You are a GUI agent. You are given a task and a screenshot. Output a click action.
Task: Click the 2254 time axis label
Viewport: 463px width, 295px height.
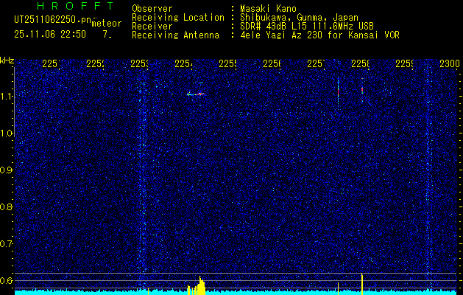(x=183, y=63)
